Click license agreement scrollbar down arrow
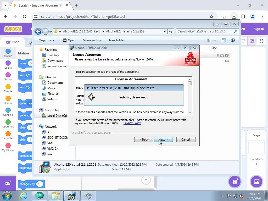Screen dimensions: 268x201 (190, 113)
